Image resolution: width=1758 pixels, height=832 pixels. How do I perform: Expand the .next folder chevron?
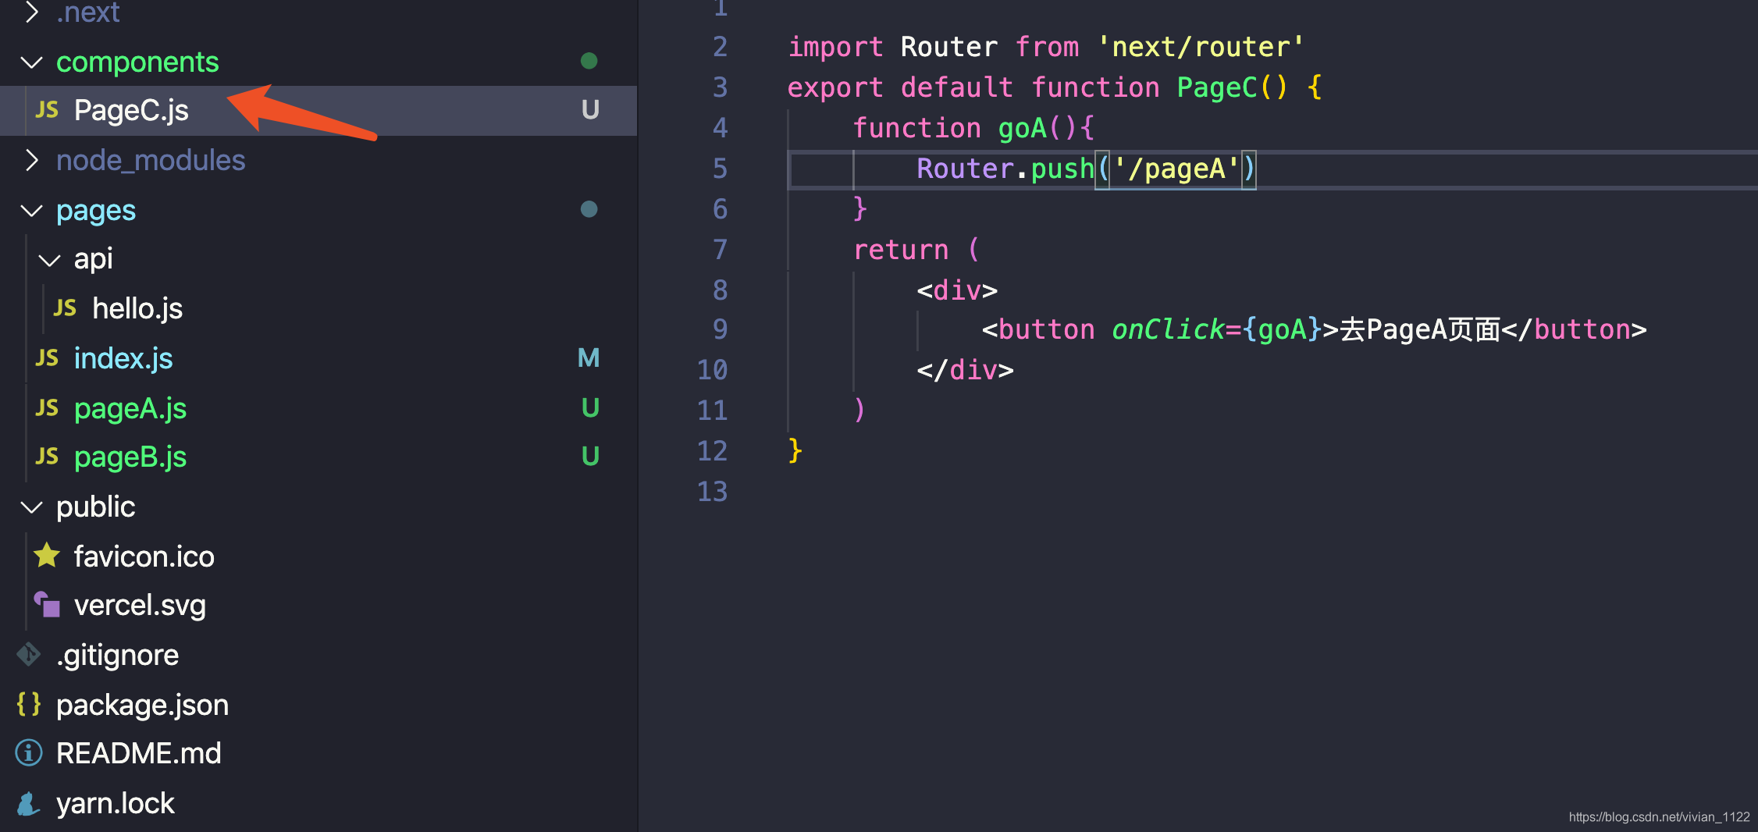point(31,12)
